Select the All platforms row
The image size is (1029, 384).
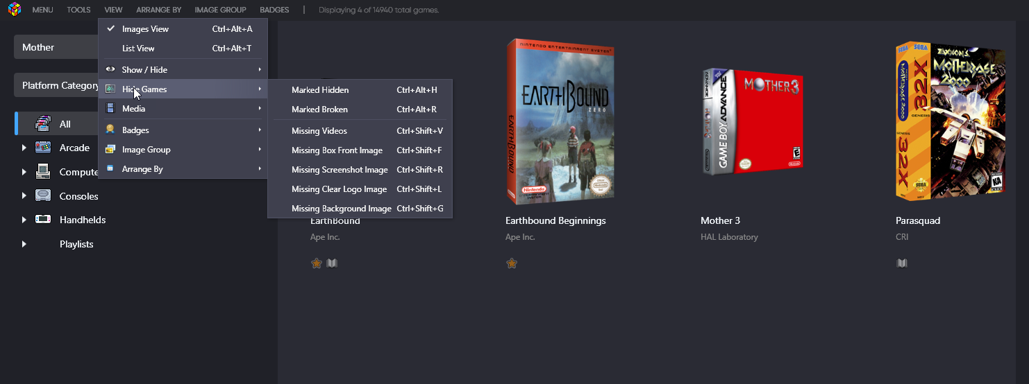click(x=57, y=124)
